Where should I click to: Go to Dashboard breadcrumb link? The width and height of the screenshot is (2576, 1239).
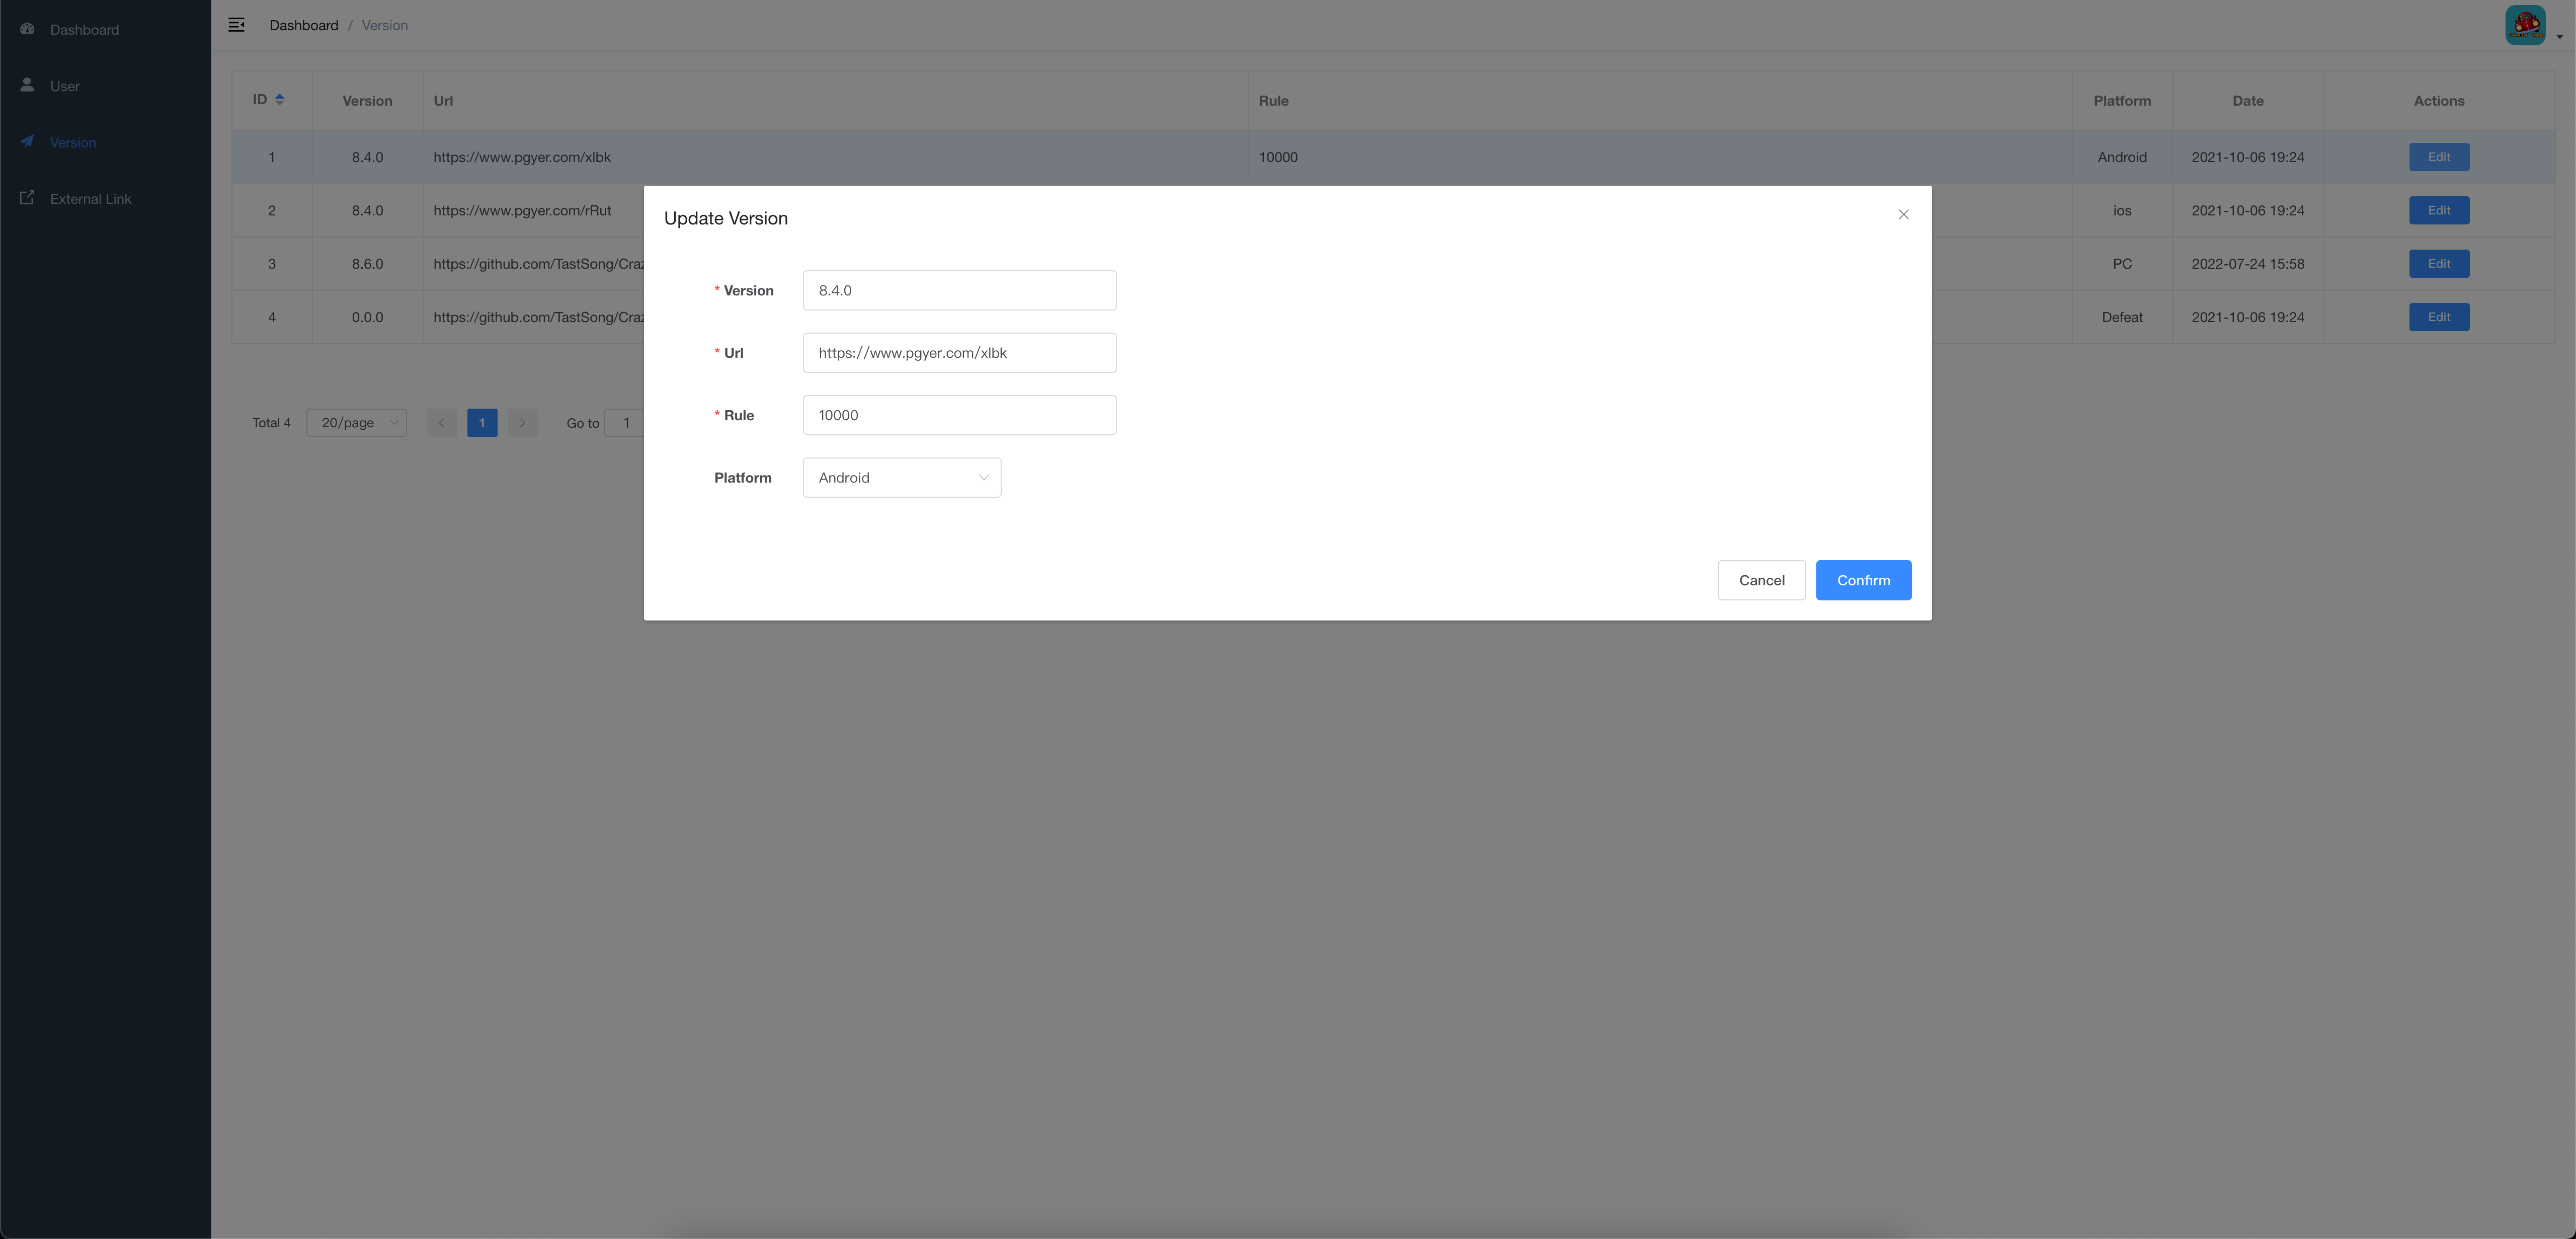[x=303, y=25]
